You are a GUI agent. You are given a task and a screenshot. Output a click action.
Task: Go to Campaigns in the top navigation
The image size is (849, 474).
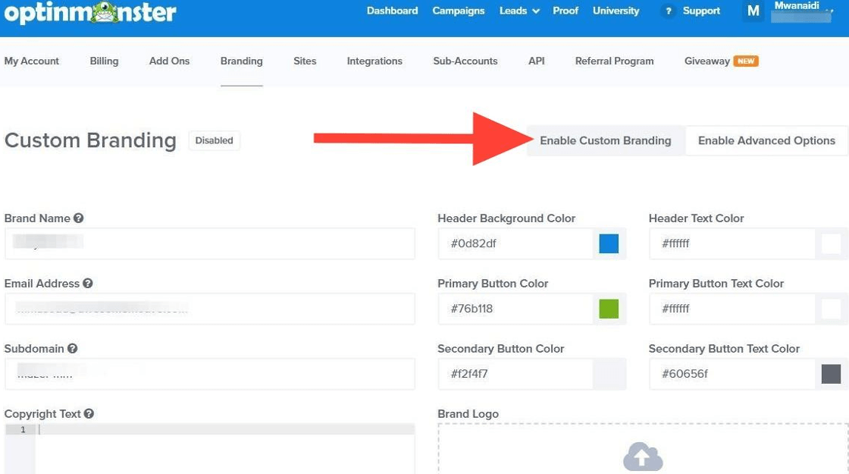pyautogui.click(x=459, y=11)
